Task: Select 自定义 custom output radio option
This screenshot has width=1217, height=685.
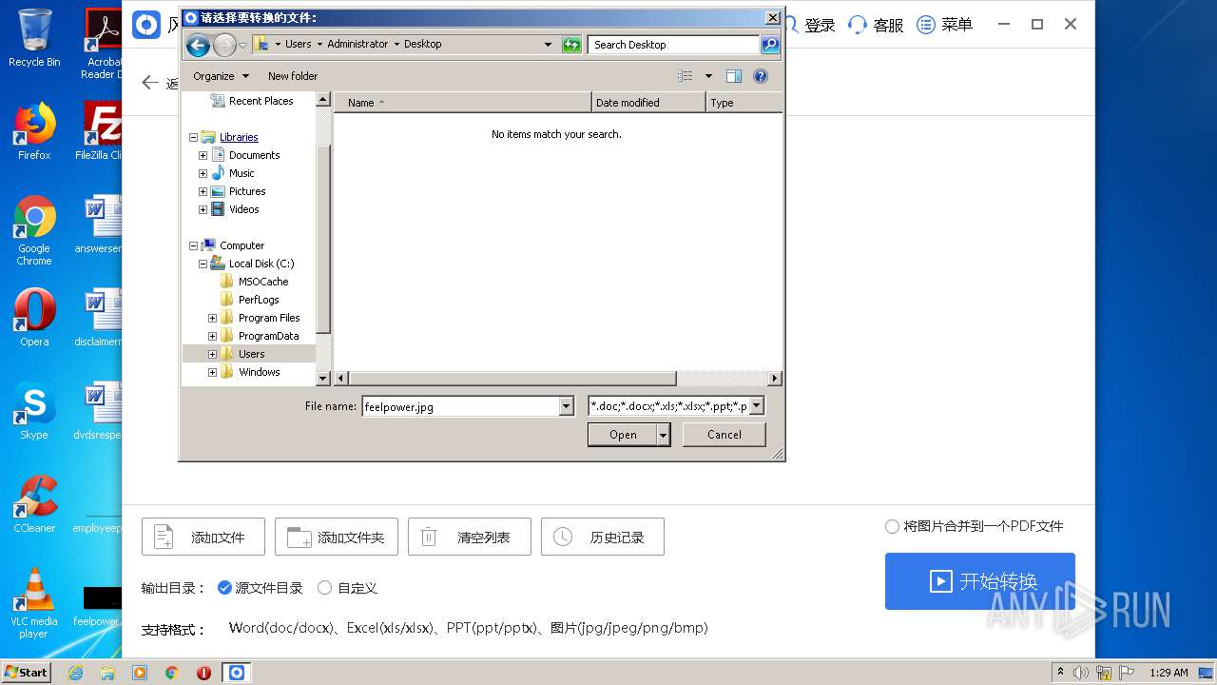Action: tap(324, 588)
